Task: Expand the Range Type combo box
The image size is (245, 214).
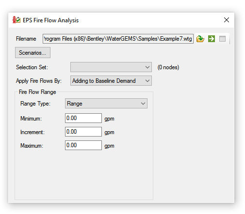Action: click(106, 104)
